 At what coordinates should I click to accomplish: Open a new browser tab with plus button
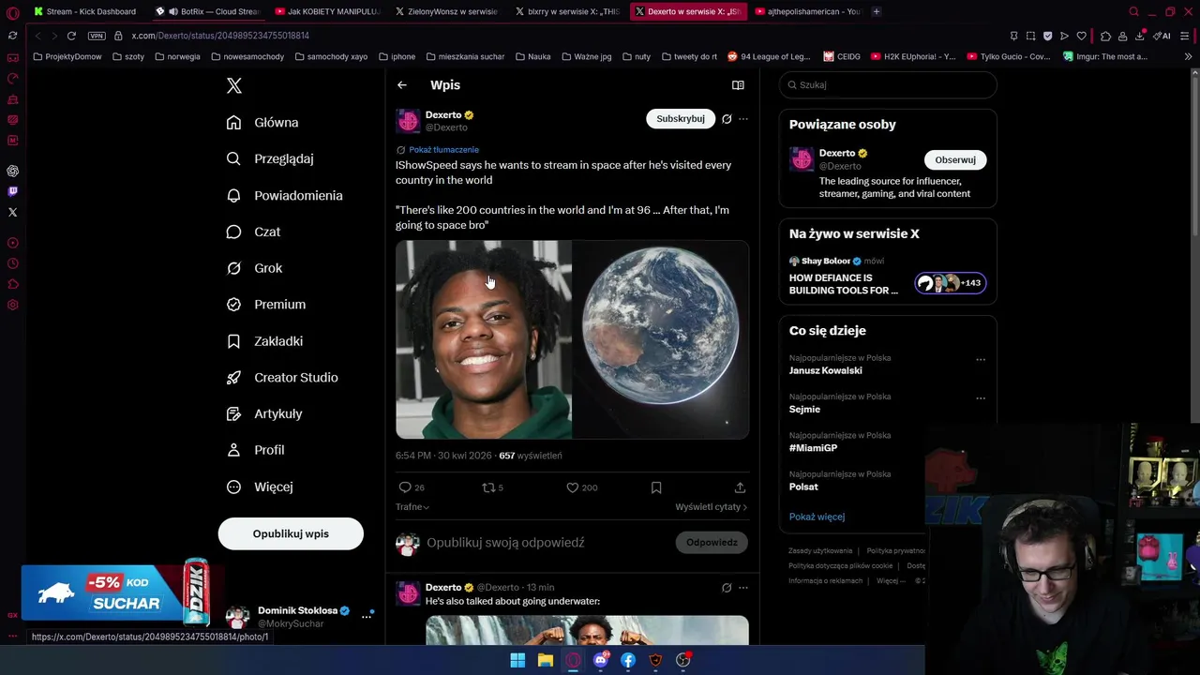point(877,11)
